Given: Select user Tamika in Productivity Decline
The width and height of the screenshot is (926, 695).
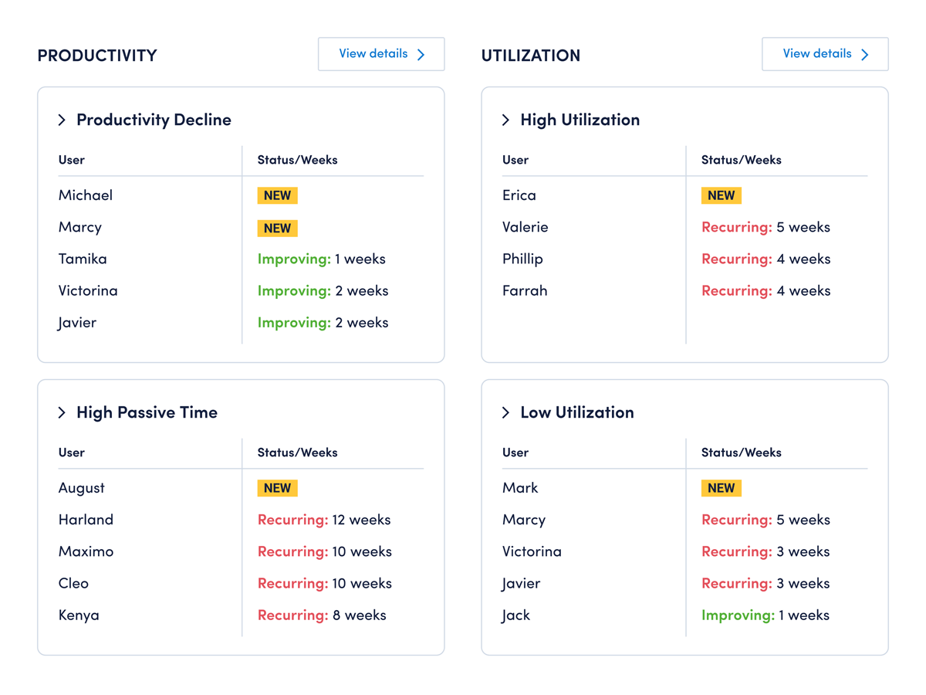Looking at the screenshot, I should (83, 259).
